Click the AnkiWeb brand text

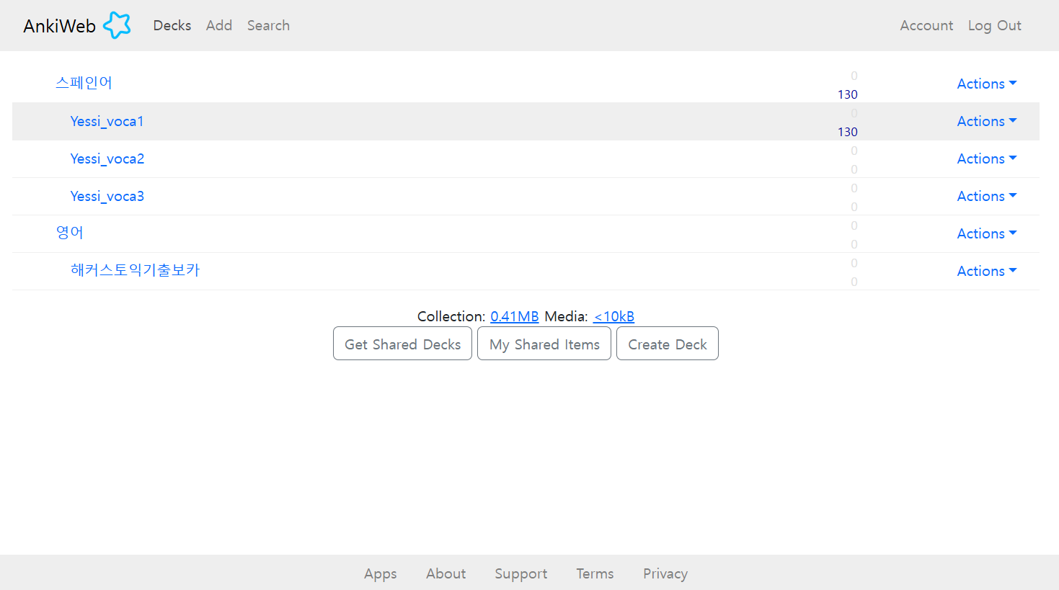click(x=59, y=26)
